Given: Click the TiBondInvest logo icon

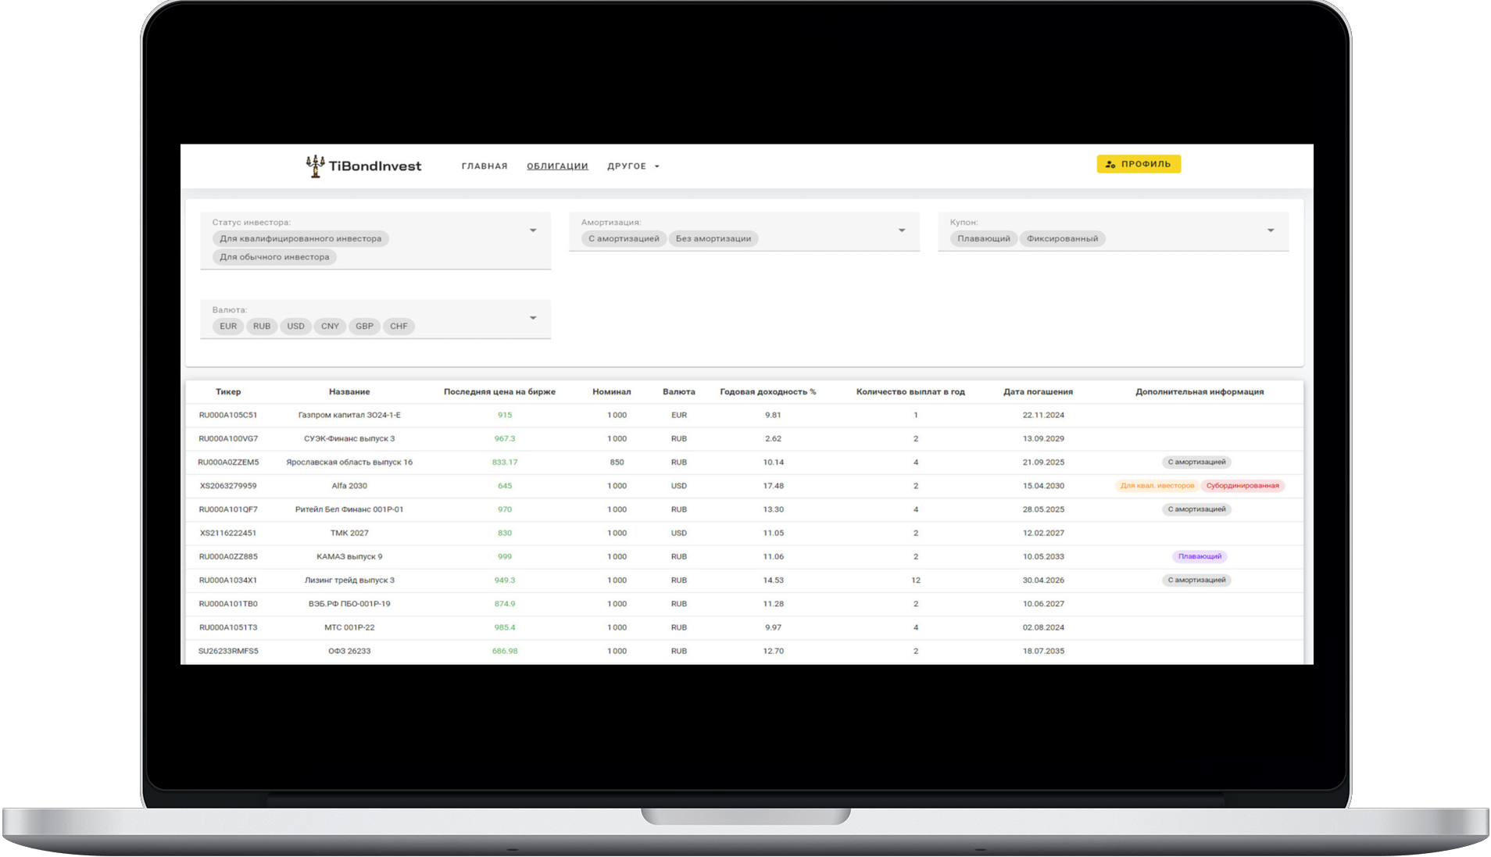Looking at the screenshot, I should coord(315,166).
